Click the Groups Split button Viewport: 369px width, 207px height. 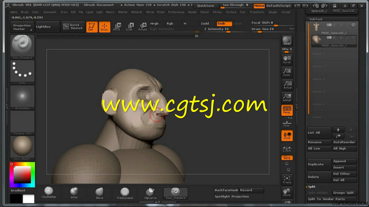(x=345, y=193)
